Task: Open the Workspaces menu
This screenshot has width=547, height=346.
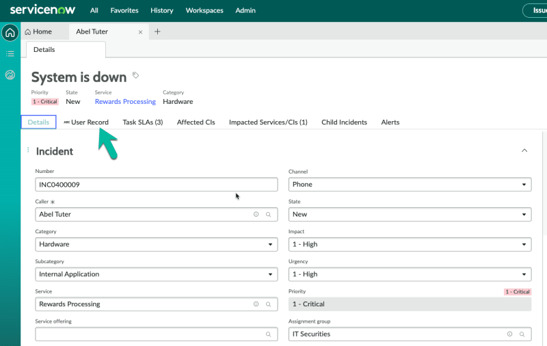Action: (x=204, y=10)
